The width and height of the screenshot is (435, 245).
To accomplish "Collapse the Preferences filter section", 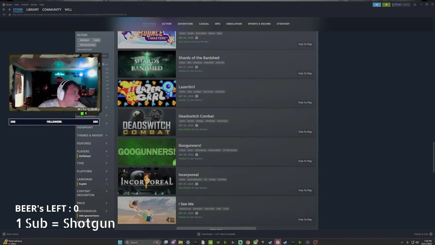I will click(92, 211).
